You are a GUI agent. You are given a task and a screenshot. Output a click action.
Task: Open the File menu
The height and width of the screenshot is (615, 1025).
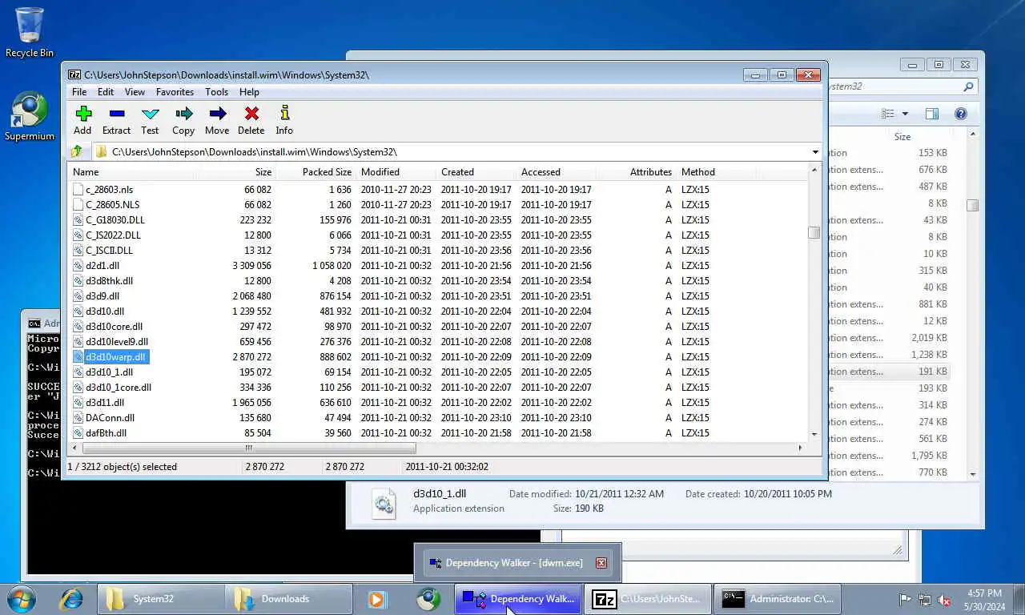click(79, 92)
